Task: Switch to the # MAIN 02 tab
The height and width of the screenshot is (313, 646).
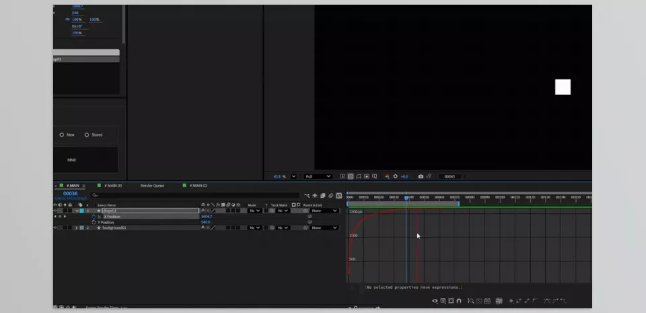Action: (198, 186)
